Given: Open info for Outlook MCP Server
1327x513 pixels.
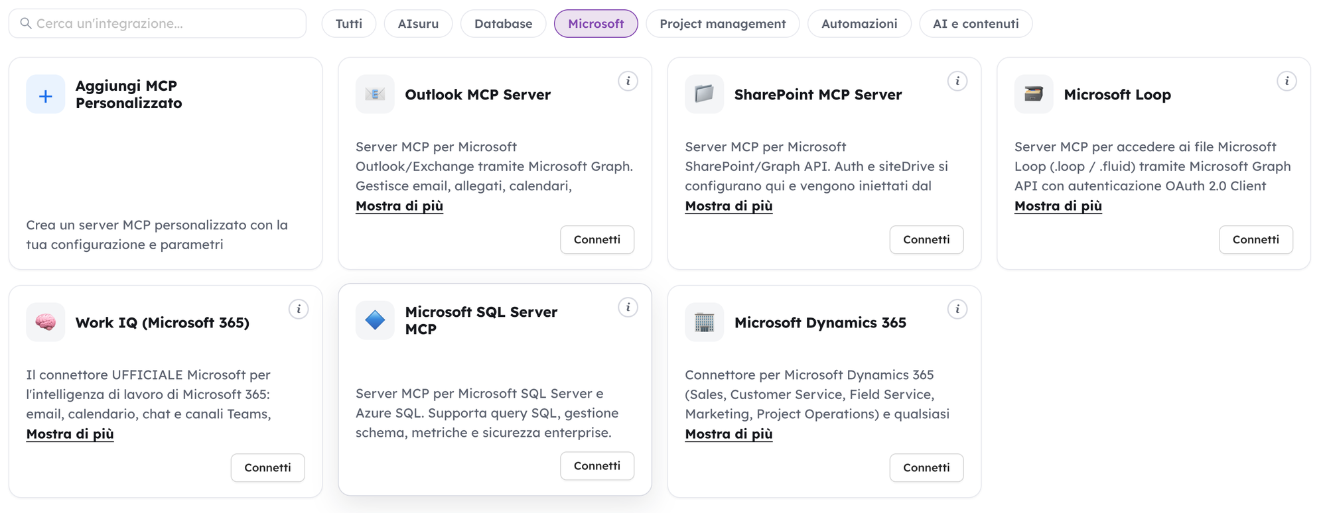Looking at the screenshot, I should (628, 81).
